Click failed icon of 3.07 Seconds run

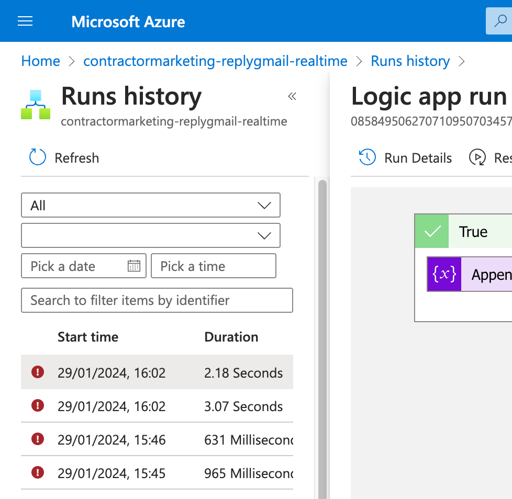coord(38,405)
